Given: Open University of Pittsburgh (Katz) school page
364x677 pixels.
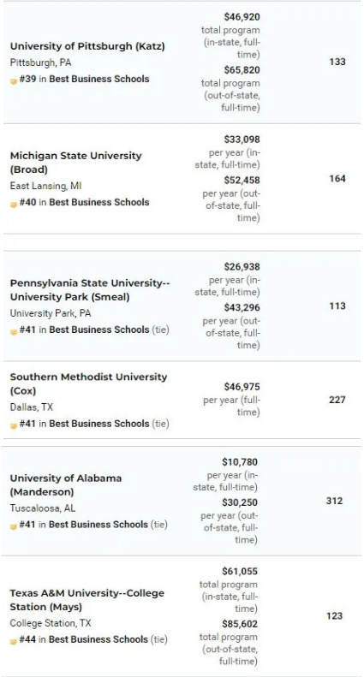Looking at the screenshot, I should tap(87, 46).
